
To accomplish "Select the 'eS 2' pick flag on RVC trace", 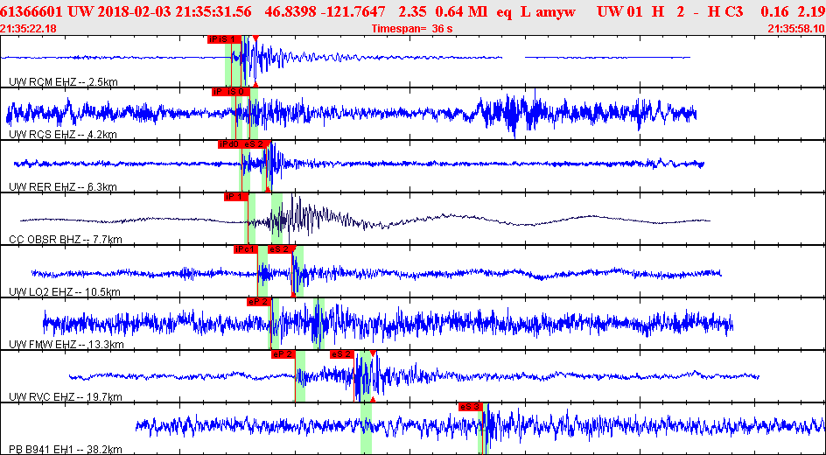I will click(341, 354).
